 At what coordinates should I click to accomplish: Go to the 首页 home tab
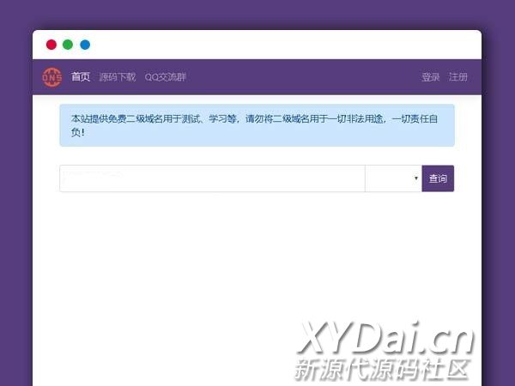[81, 77]
